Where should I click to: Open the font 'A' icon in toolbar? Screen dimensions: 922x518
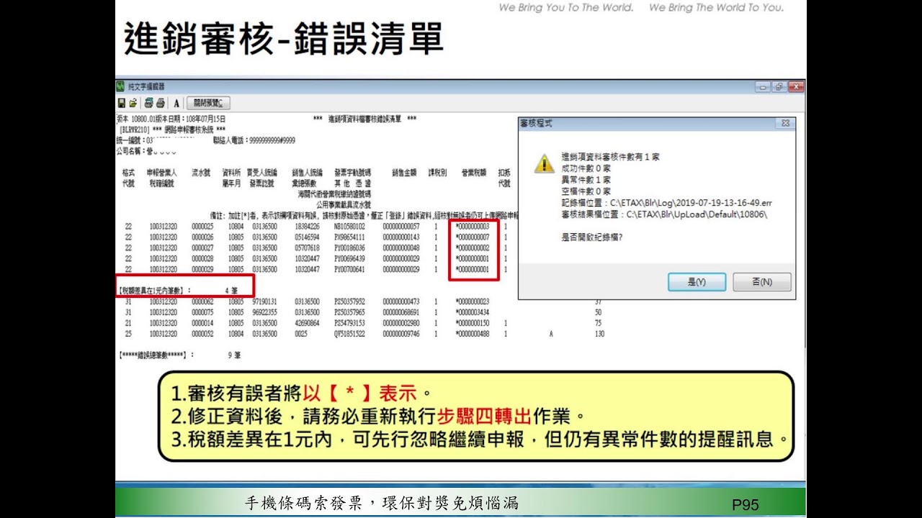click(176, 103)
